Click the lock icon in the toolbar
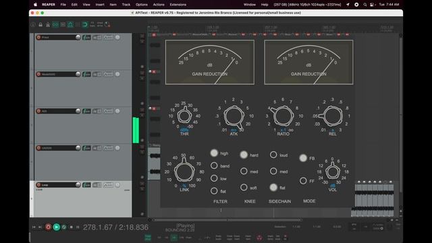The image size is (432, 243). click(40, 25)
